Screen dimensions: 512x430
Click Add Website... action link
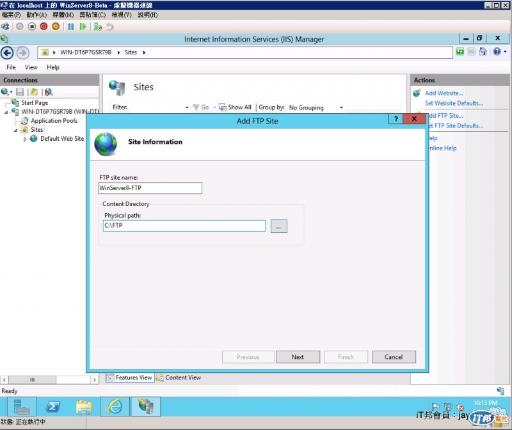click(x=444, y=93)
